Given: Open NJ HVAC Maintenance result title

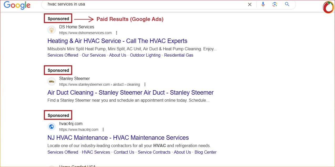Looking at the screenshot, I should tap(118, 138).
